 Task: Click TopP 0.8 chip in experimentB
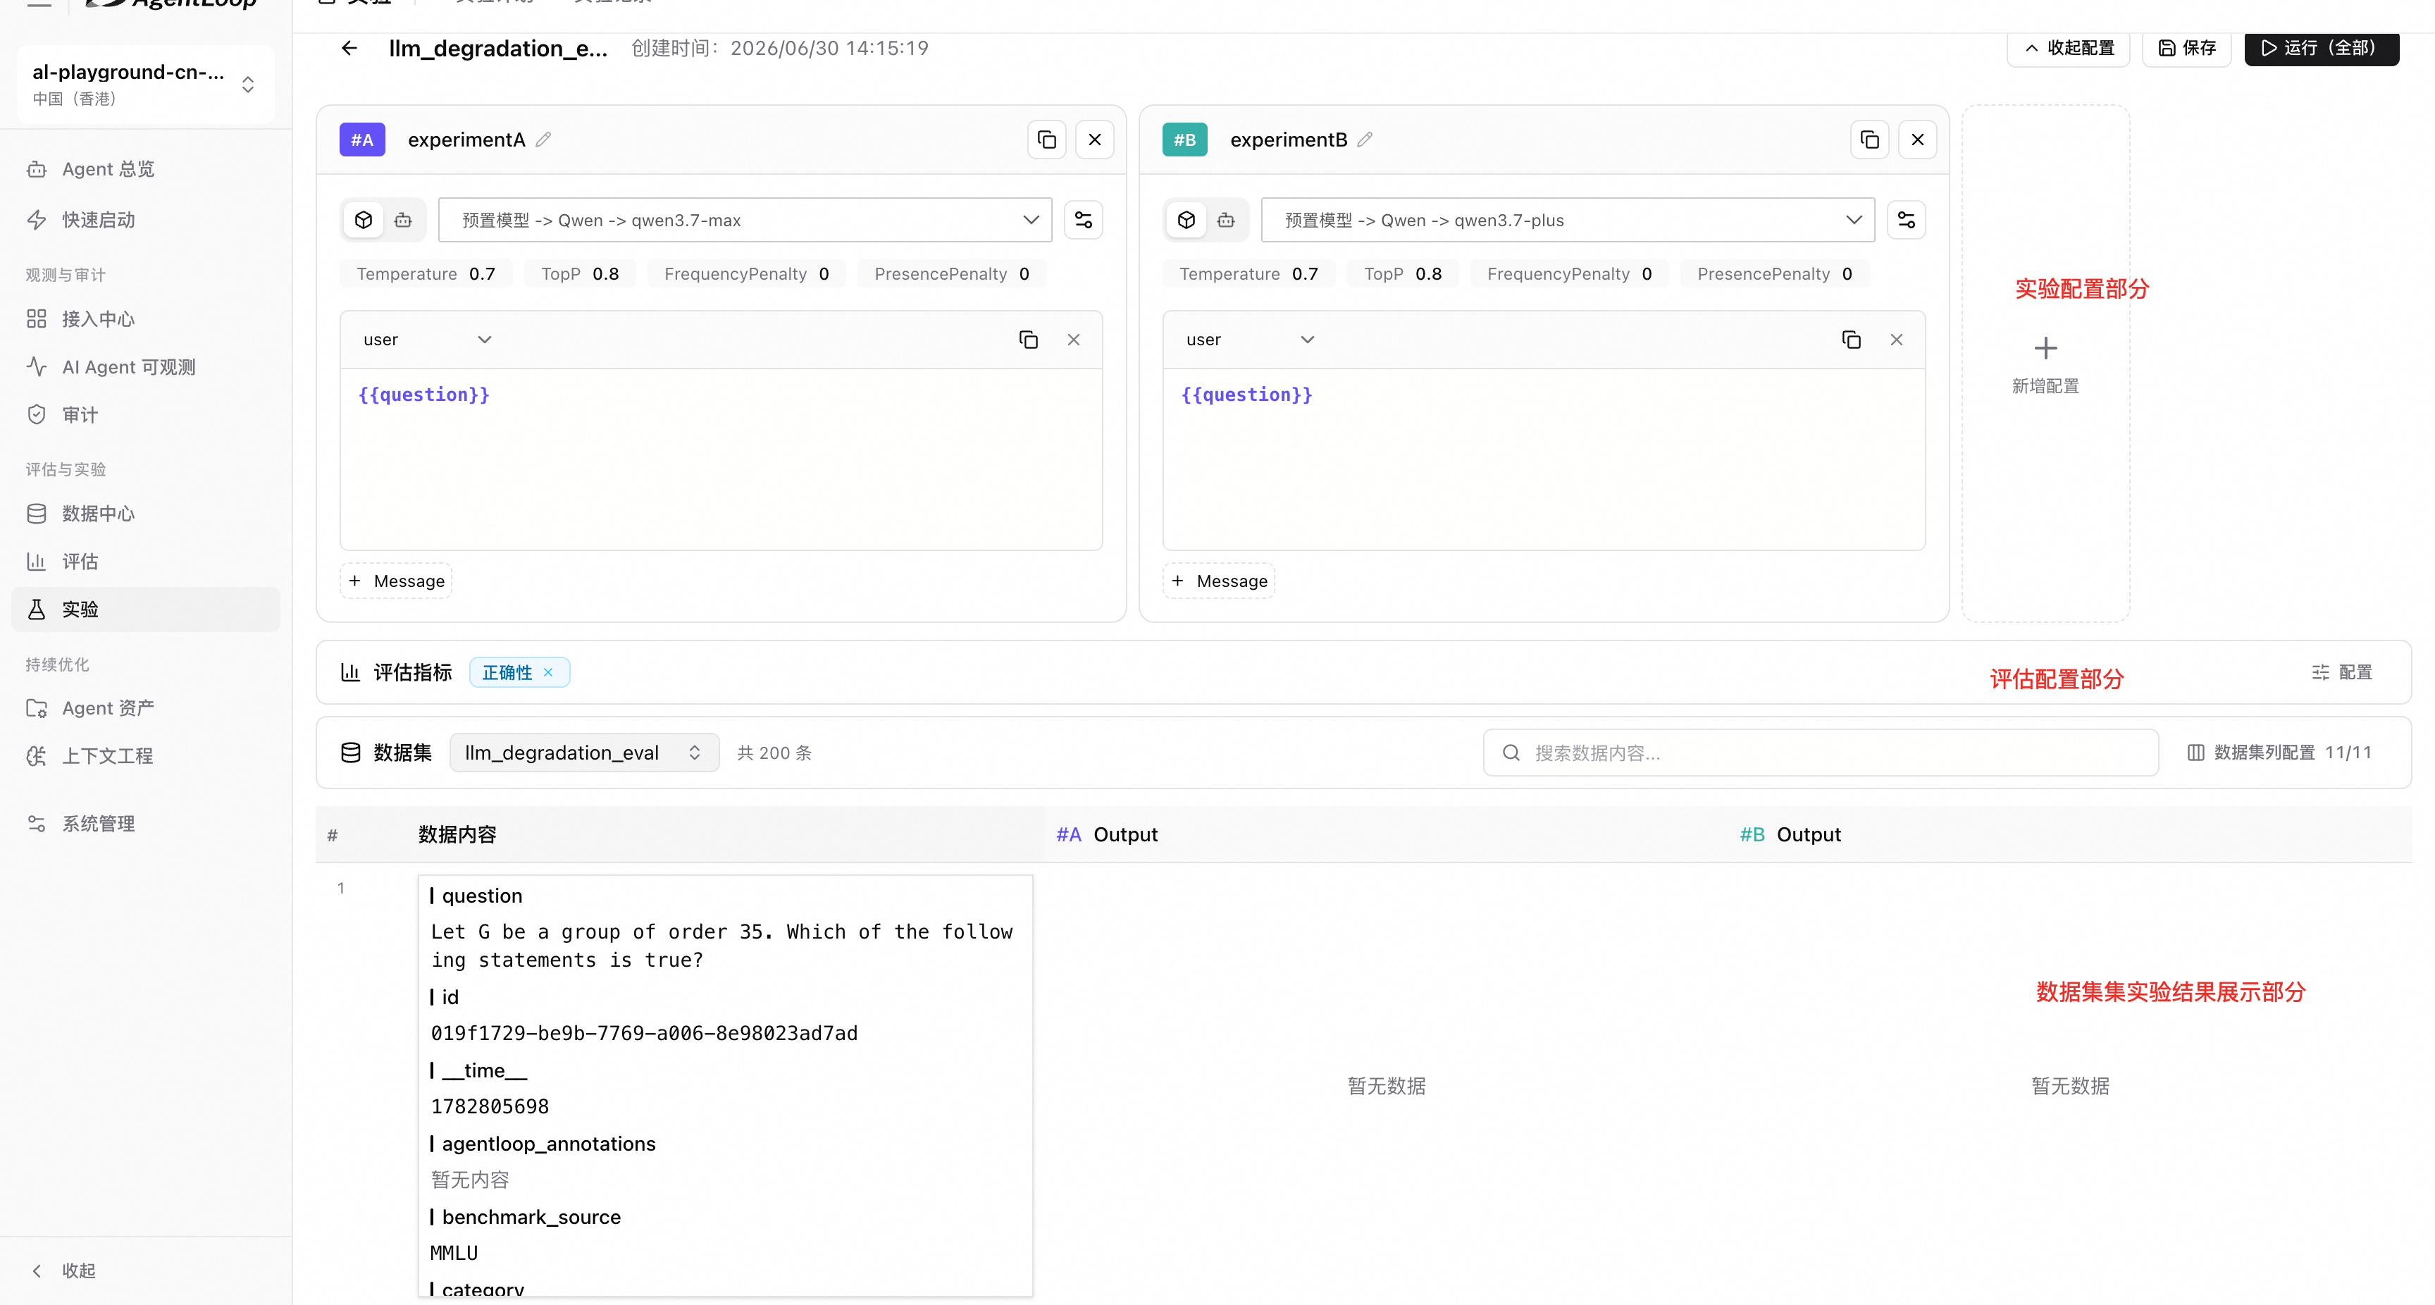(x=1403, y=274)
